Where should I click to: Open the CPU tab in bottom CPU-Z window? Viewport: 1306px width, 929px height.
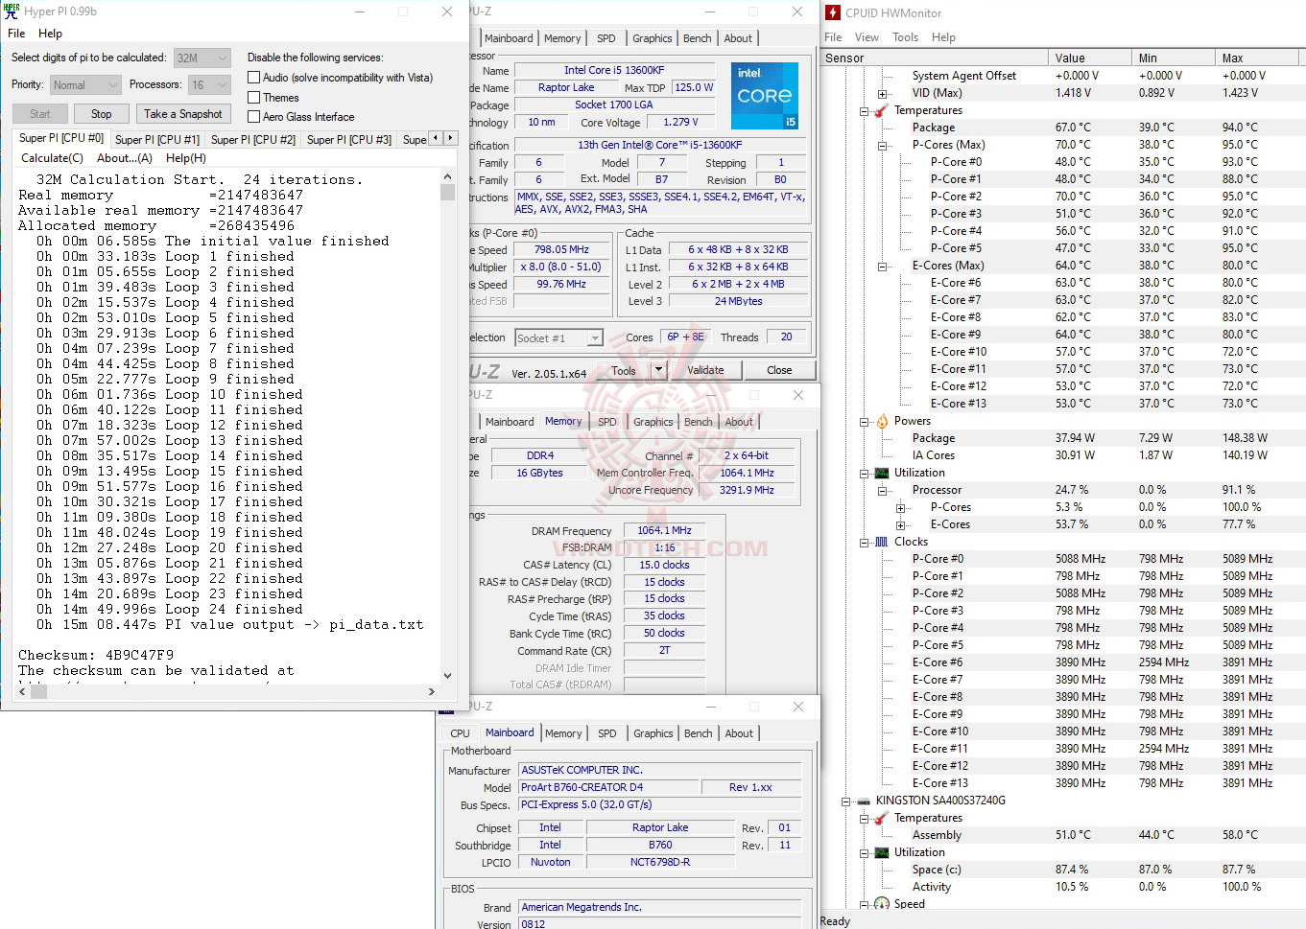coord(461,733)
